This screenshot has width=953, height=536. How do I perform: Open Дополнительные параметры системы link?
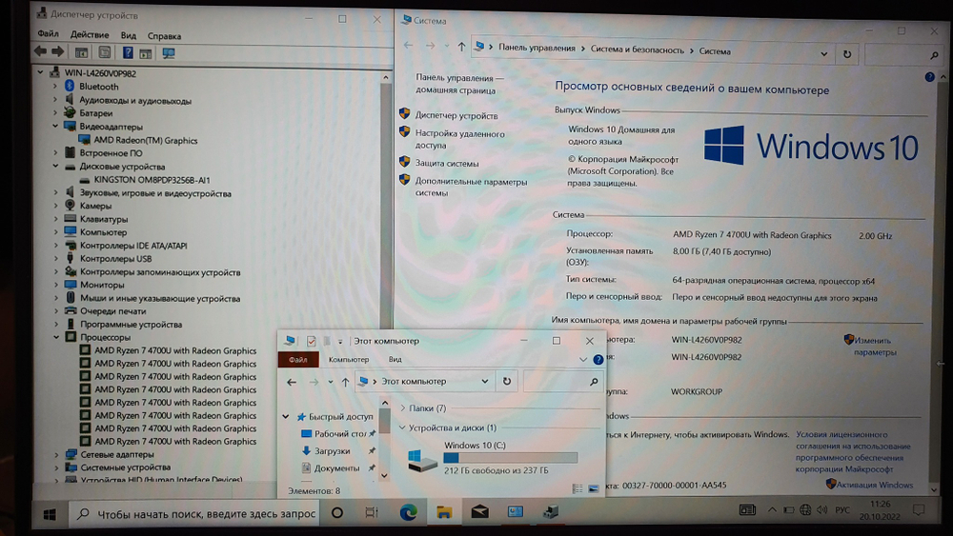pyautogui.click(x=471, y=187)
